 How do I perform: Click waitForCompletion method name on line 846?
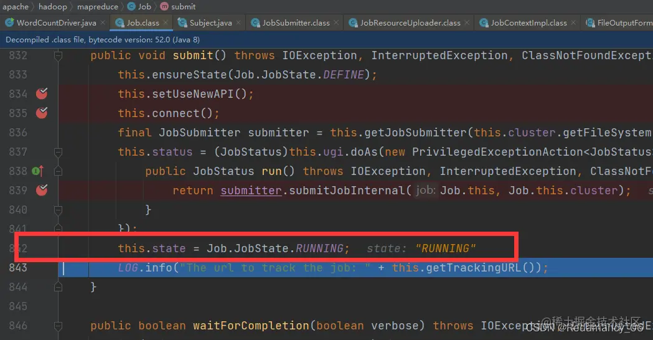coord(251,326)
